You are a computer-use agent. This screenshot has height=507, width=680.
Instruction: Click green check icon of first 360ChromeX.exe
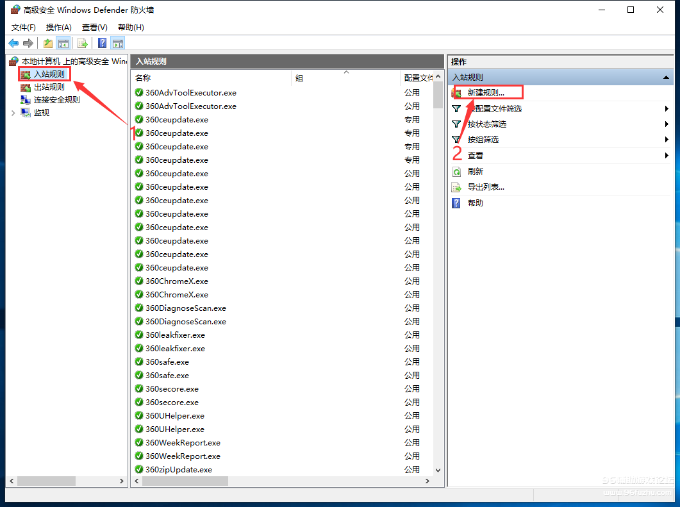click(x=139, y=281)
